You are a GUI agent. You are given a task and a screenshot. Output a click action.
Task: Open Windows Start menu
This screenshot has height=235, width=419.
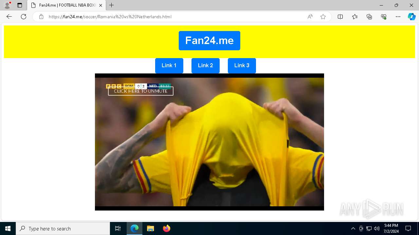click(8, 228)
